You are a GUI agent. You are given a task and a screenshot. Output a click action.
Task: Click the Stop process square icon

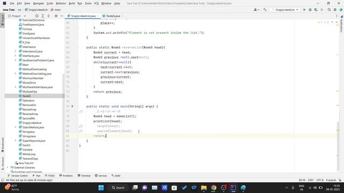click(x=322, y=10)
